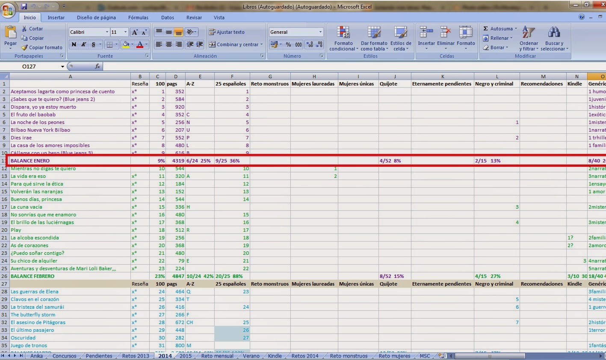This screenshot has height=360, width=606.
Task: Click the Pegar clipboard icon
Action: point(11,32)
